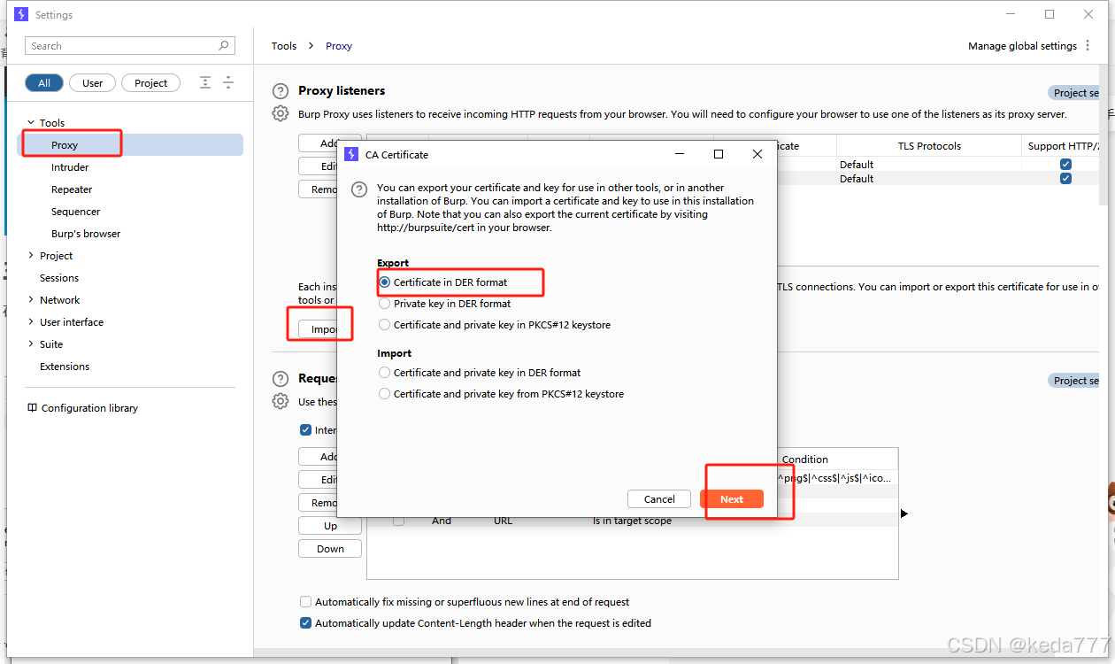Select the All settings filter

(x=43, y=83)
